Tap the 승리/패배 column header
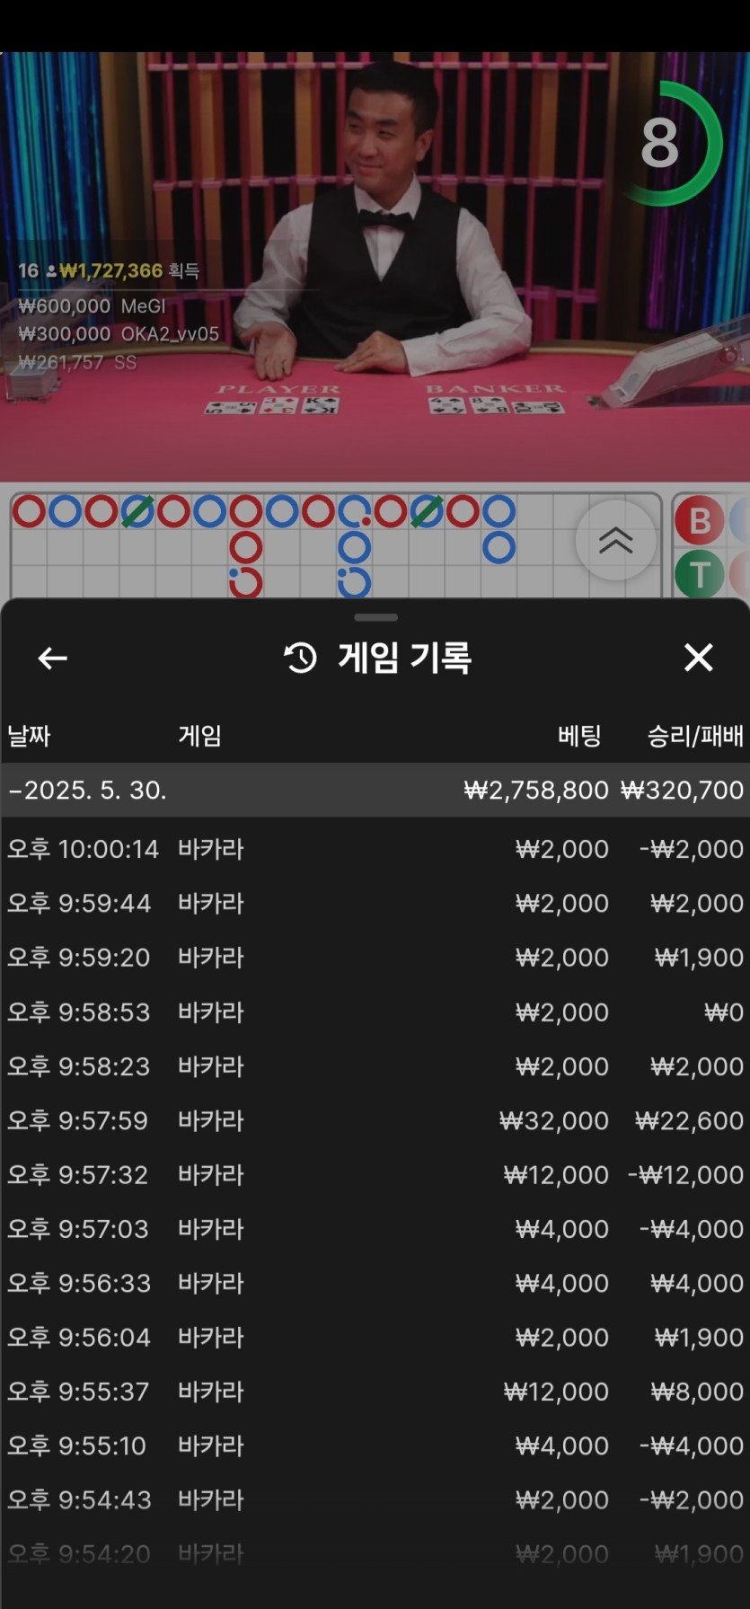The width and height of the screenshot is (750, 1609). pyautogui.click(x=694, y=736)
